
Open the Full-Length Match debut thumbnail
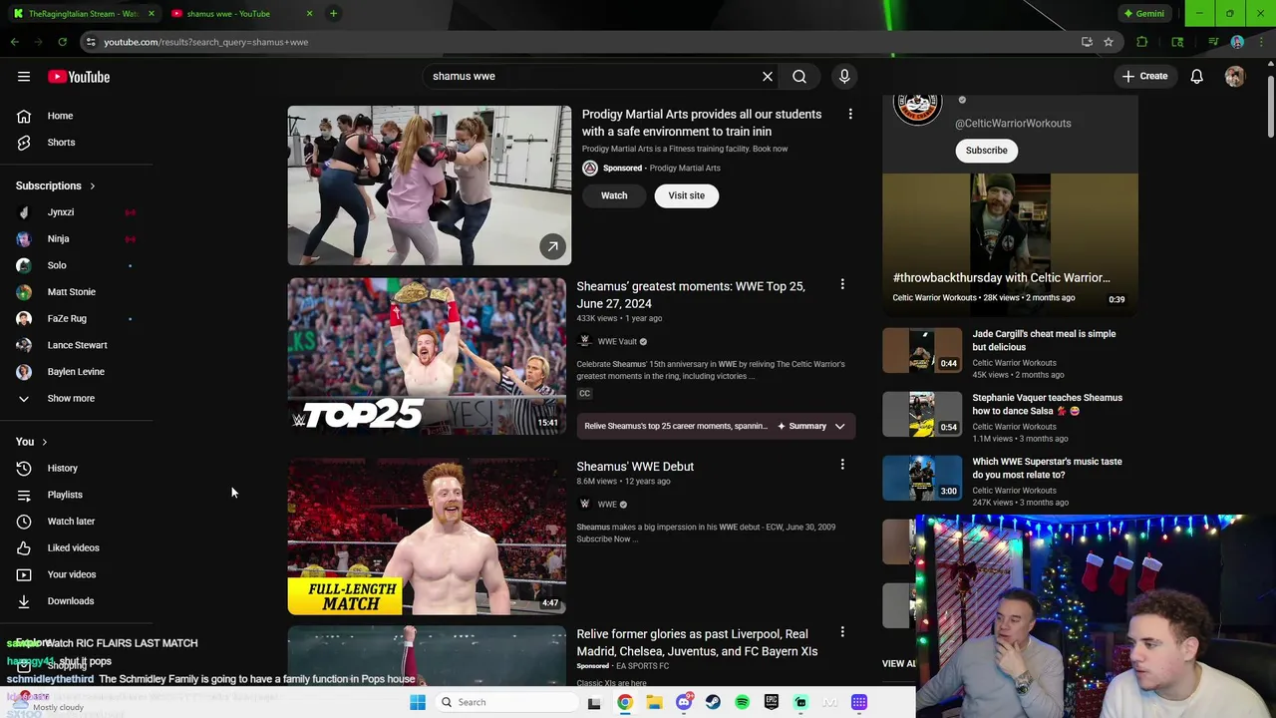pos(427,537)
